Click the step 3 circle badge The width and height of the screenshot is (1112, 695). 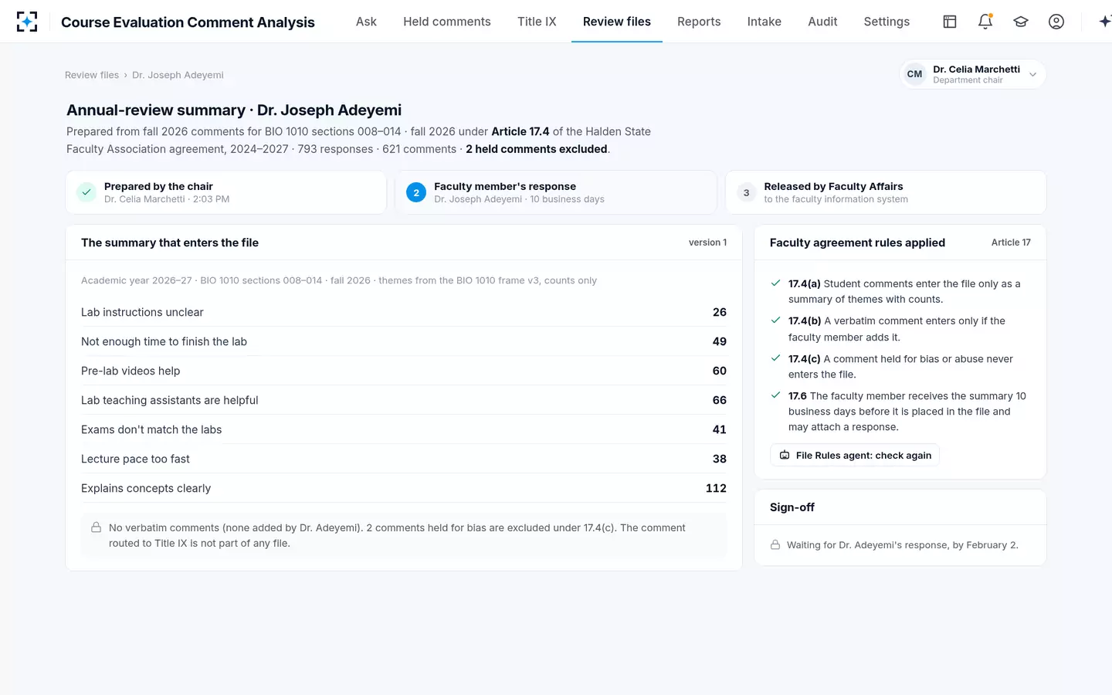(x=746, y=192)
